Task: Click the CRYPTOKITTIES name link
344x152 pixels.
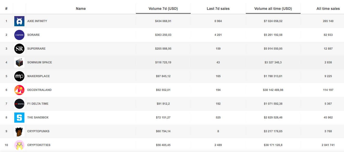Action: (x=39, y=145)
